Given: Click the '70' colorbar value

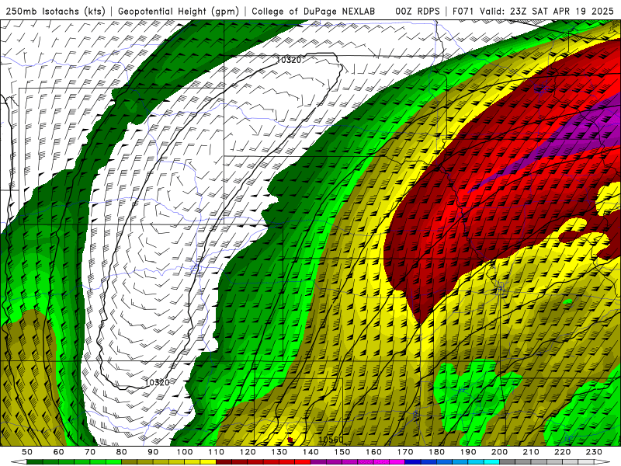Looking at the screenshot, I should click(x=90, y=452).
